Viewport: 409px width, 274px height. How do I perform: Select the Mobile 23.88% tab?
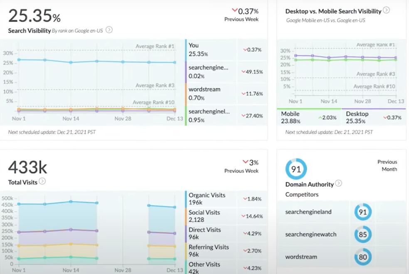tap(309, 117)
